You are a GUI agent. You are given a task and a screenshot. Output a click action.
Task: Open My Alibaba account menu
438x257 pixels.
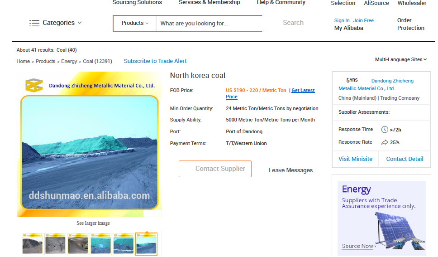click(x=348, y=28)
